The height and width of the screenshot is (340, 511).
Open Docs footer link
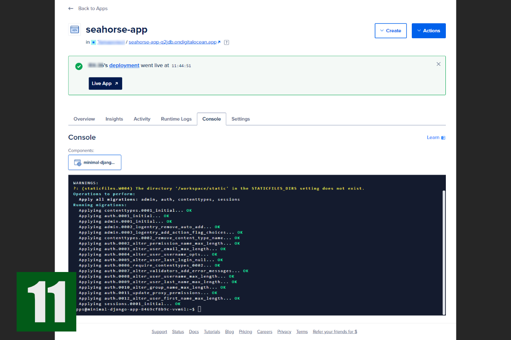click(194, 331)
